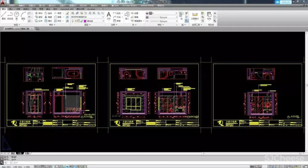Open the Insert block tool

pyautogui.click(x=127, y=15)
